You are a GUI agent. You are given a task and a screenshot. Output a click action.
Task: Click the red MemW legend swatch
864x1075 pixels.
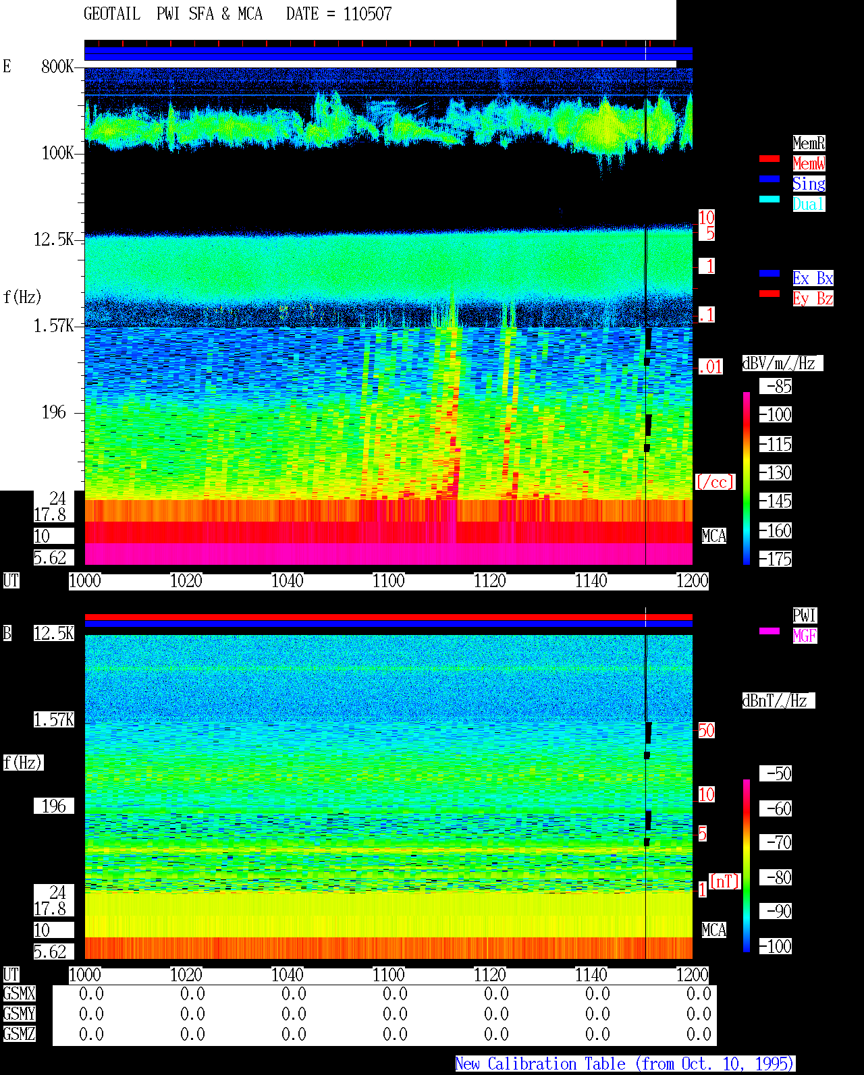(x=769, y=159)
